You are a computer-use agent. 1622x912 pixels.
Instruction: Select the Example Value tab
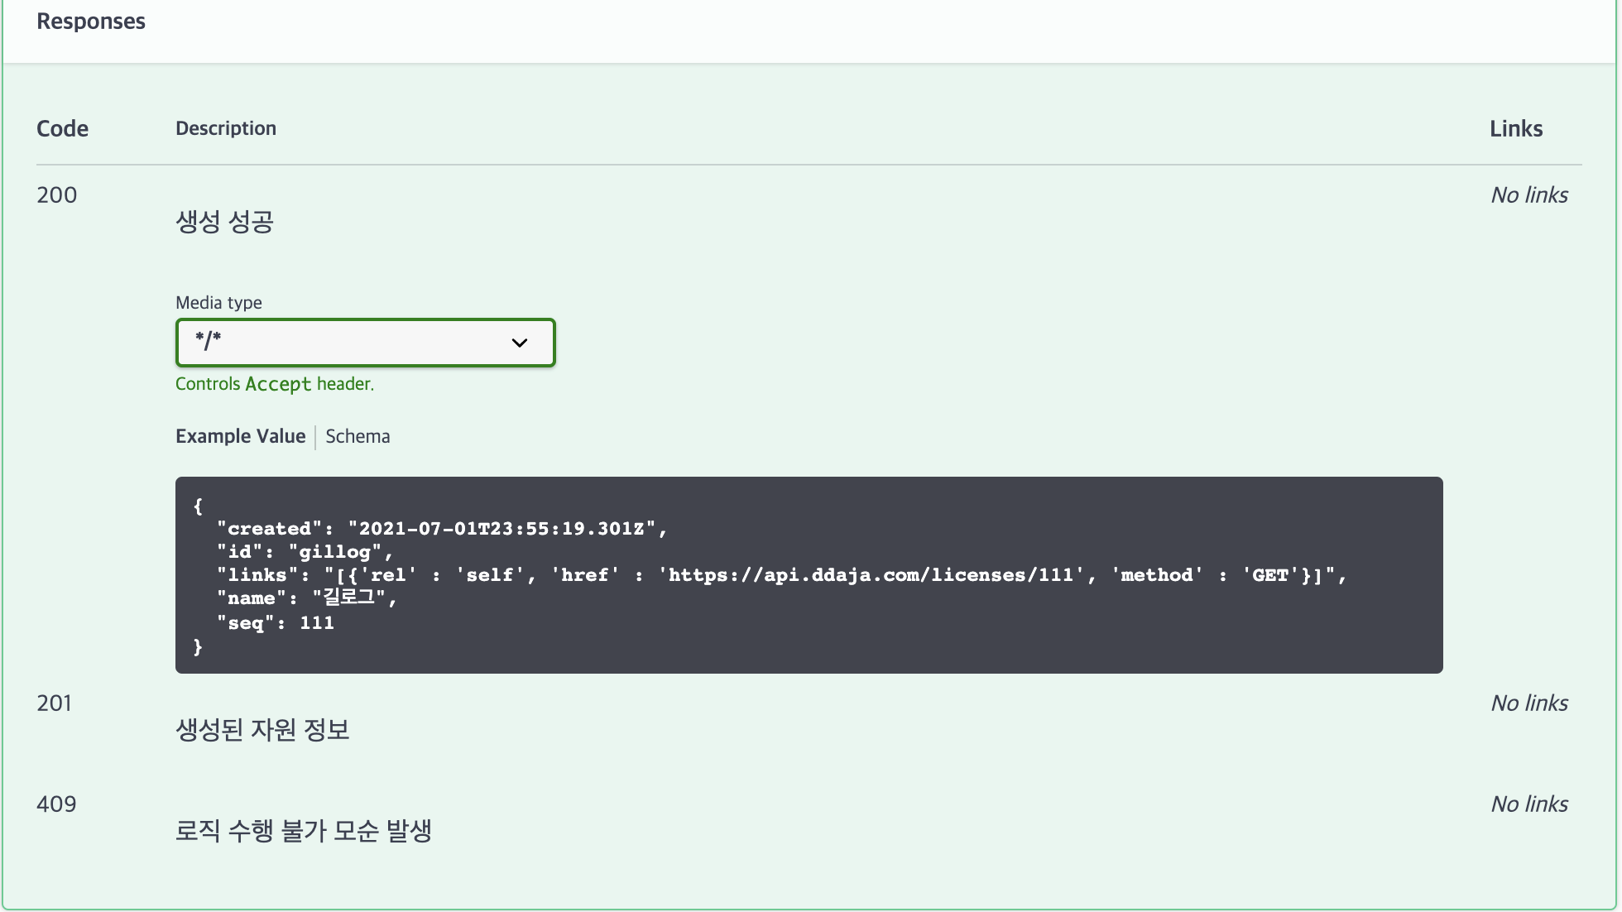click(240, 436)
